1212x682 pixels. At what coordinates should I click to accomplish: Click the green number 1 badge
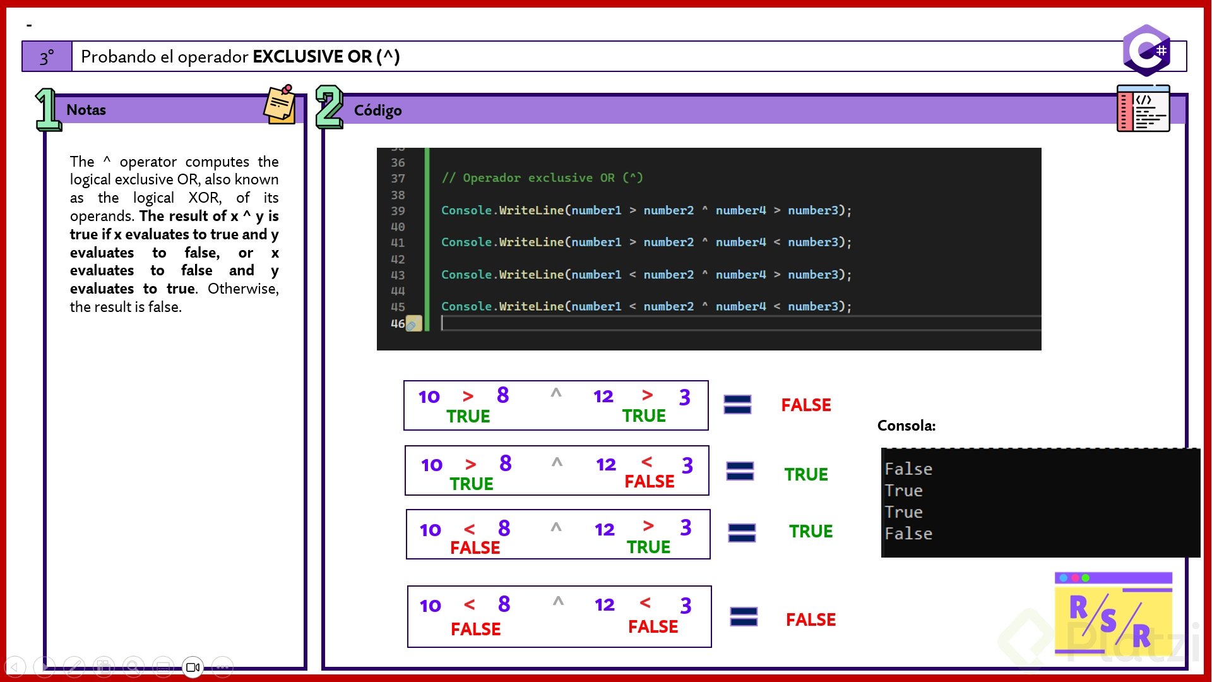coord(47,109)
